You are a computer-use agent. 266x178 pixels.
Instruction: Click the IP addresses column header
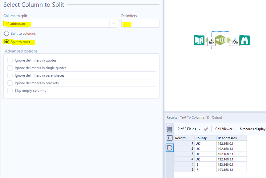click(232, 138)
